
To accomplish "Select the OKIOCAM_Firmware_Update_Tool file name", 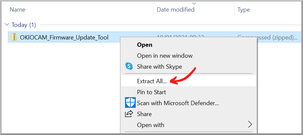I will [x=64, y=37].
